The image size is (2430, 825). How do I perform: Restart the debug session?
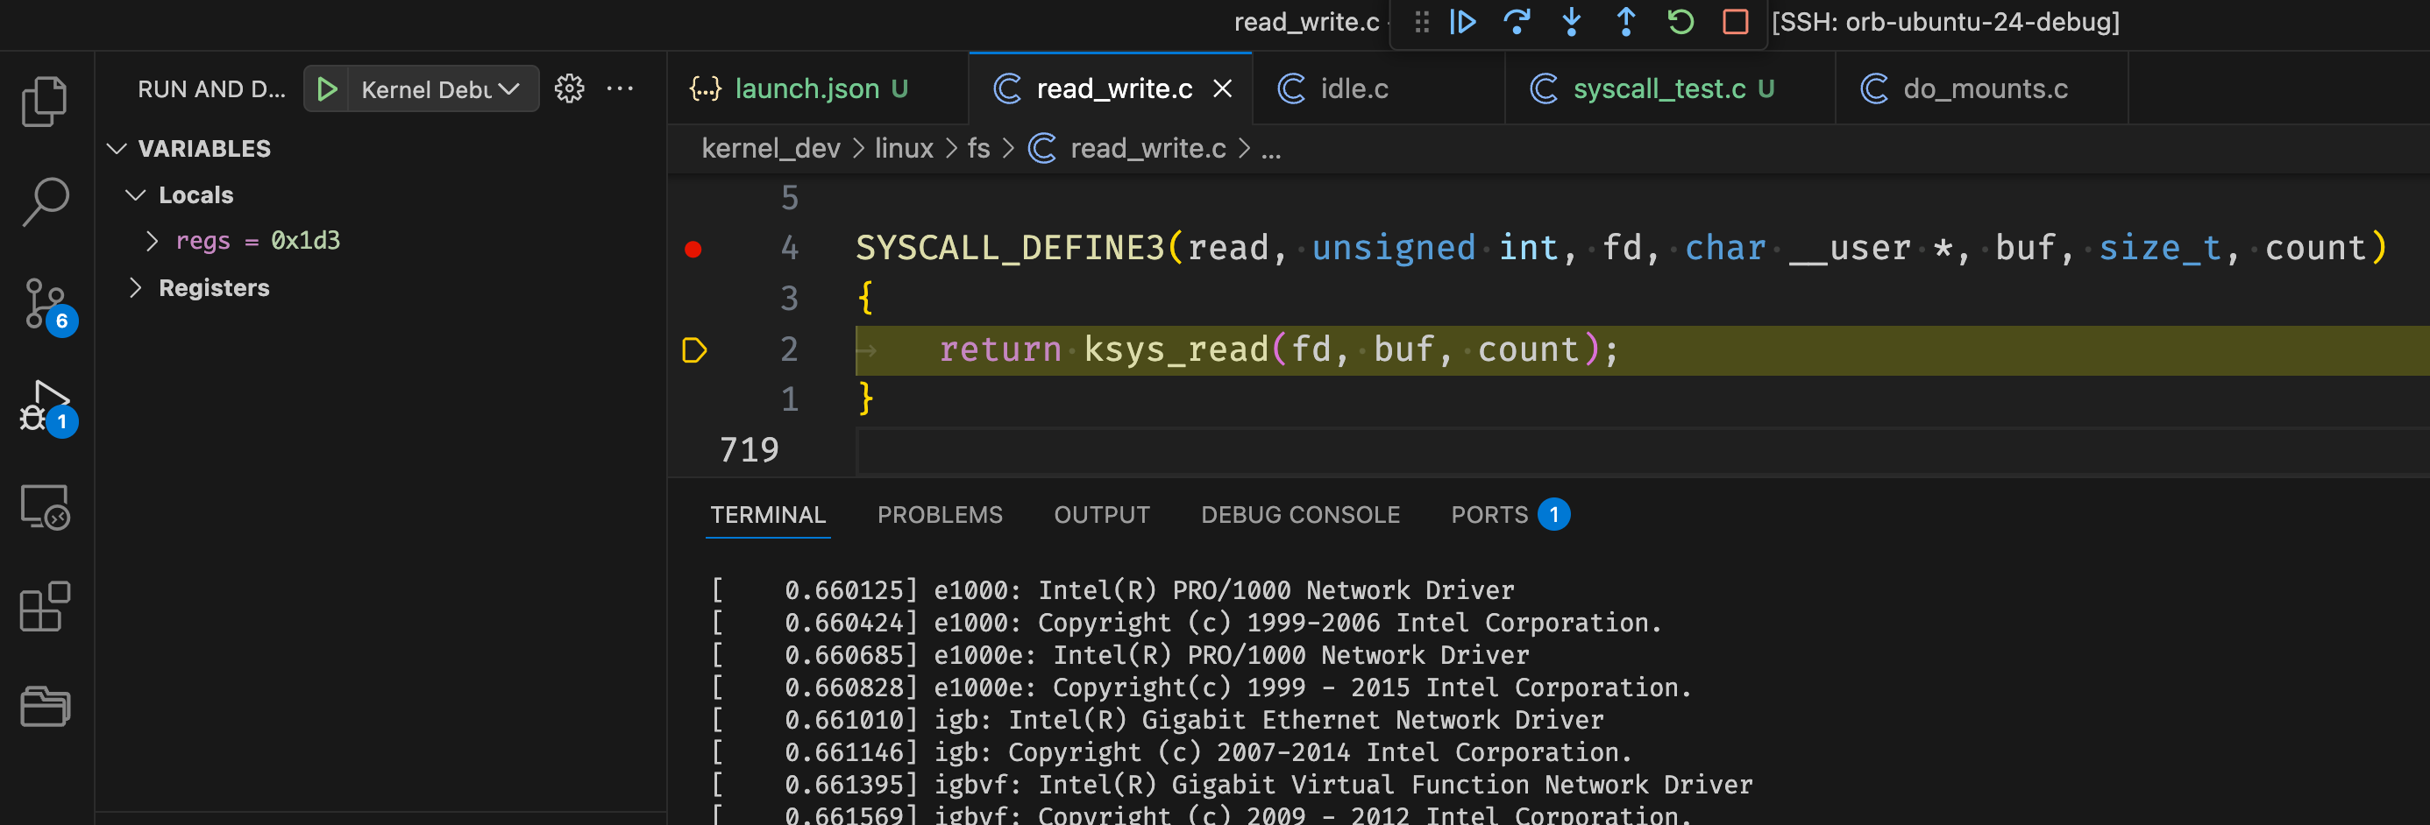click(1680, 22)
